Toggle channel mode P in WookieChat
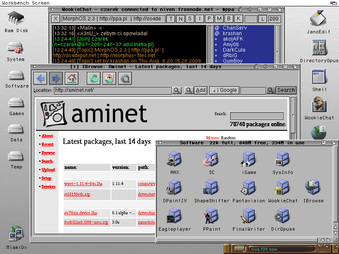339x254 pixels. (x=209, y=19)
